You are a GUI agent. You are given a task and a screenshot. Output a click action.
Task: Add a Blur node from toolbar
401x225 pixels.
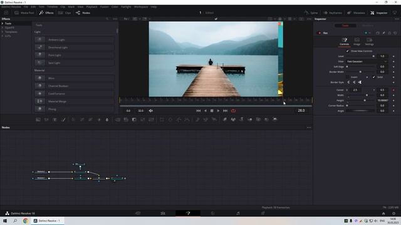107,119
